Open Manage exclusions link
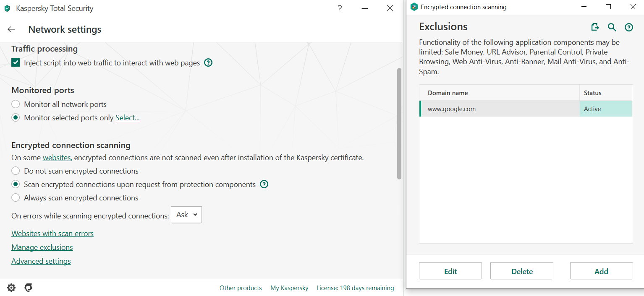Screen dimensions: 644x296 (42, 247)
